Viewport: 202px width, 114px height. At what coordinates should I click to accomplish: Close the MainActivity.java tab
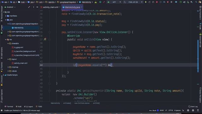click(x=82, y=7)
